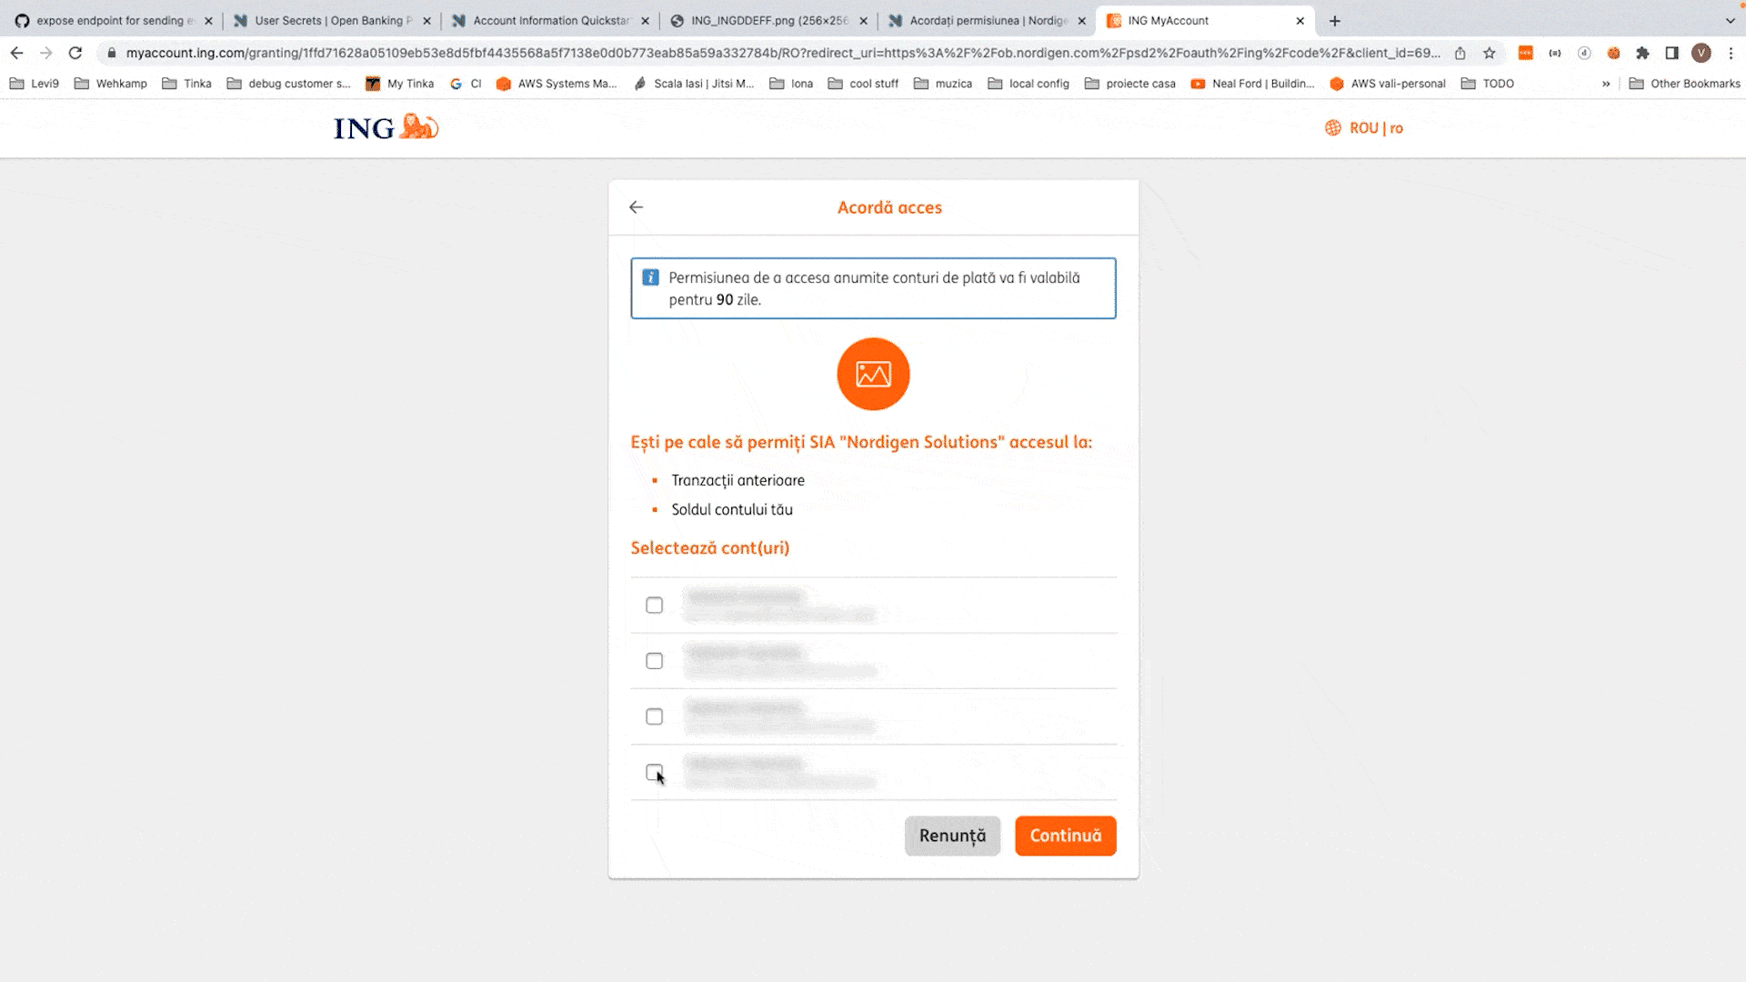Screen dimensions: 1746x982
Task: Reload the page with browser refresh icon
Action: (x=75, y=53)
